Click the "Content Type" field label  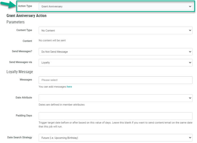pyautogui.click(x=24, y=30)
